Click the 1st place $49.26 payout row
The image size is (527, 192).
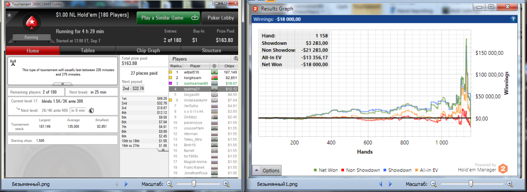(x=144, y=98)
